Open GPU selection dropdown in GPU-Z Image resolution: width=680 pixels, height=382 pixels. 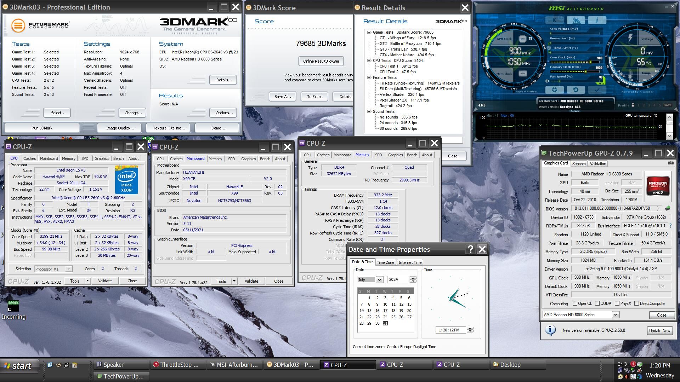tap(616, 315)
